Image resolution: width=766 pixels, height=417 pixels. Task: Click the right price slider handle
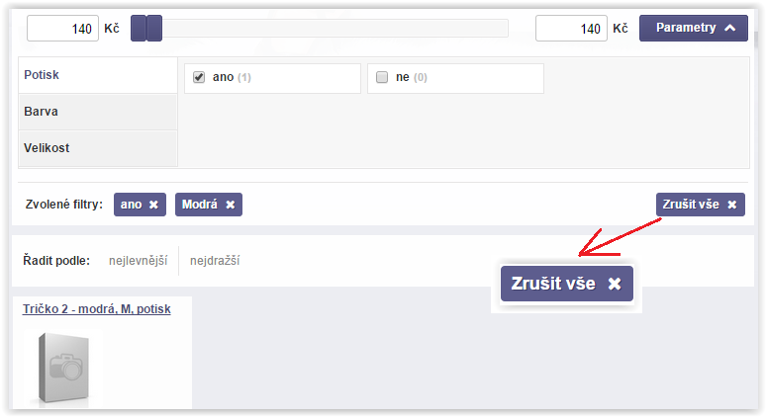click(x=154, y=29)
